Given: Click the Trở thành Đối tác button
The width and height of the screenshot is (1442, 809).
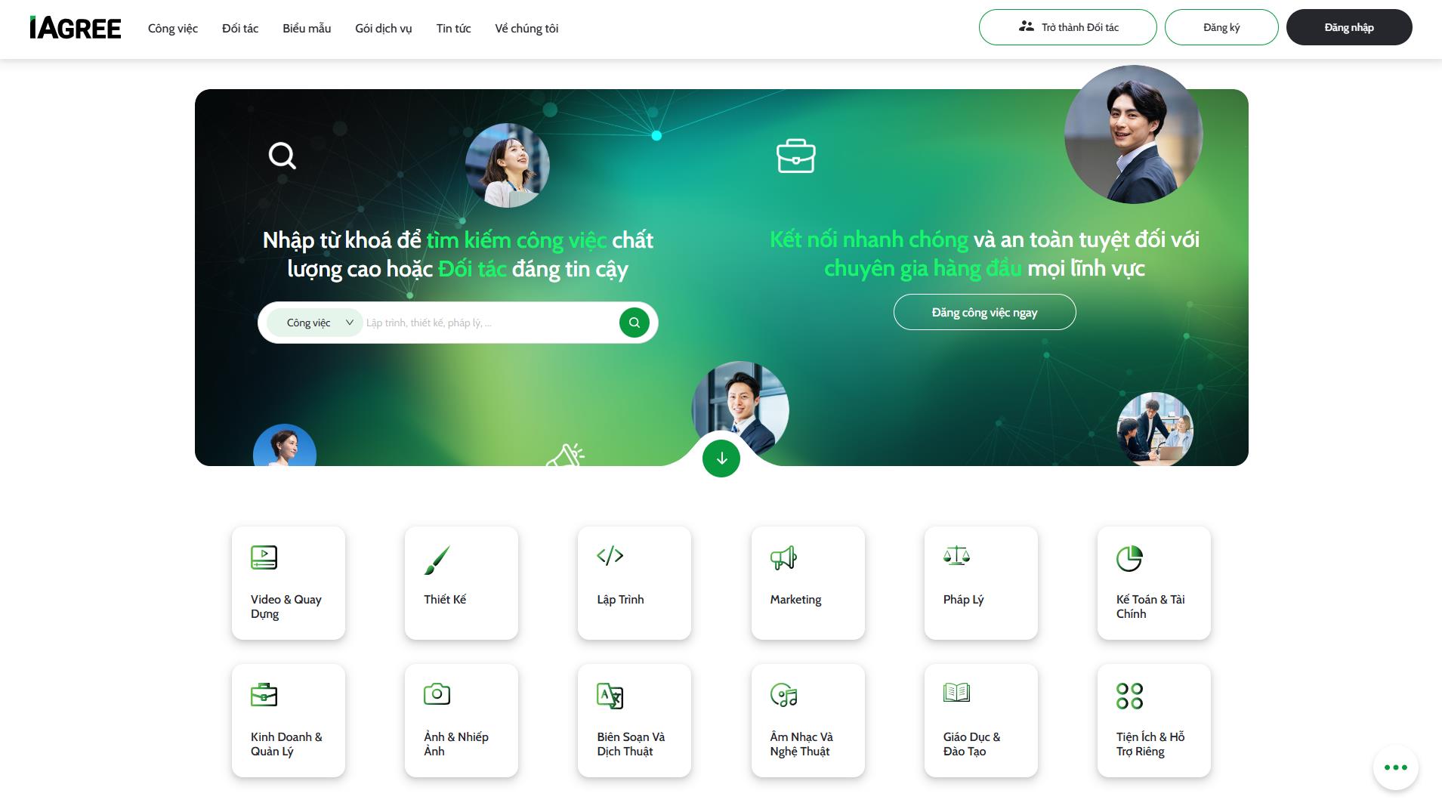Looking at the screenshot, I should (1067, 27).
